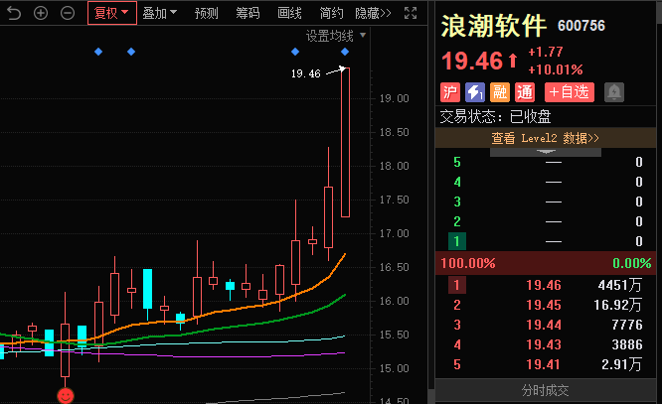Click buy level 3 price 19.44
This screenshot has height=404, width=662.
pyautogui.click(x=544, y=325)
